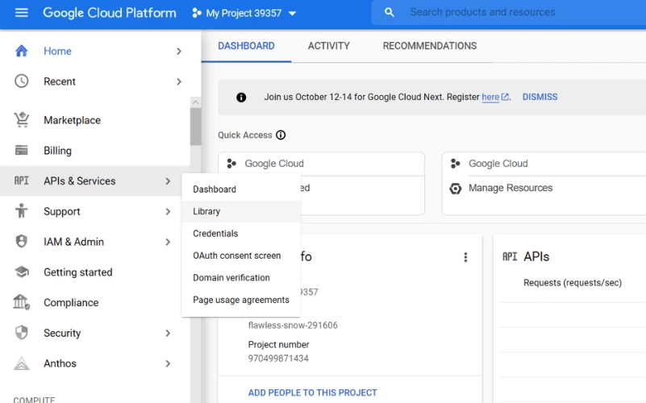Open the project info three-dot menu
The width and height of the screenshot is (646, 403).
coord(465,257)
